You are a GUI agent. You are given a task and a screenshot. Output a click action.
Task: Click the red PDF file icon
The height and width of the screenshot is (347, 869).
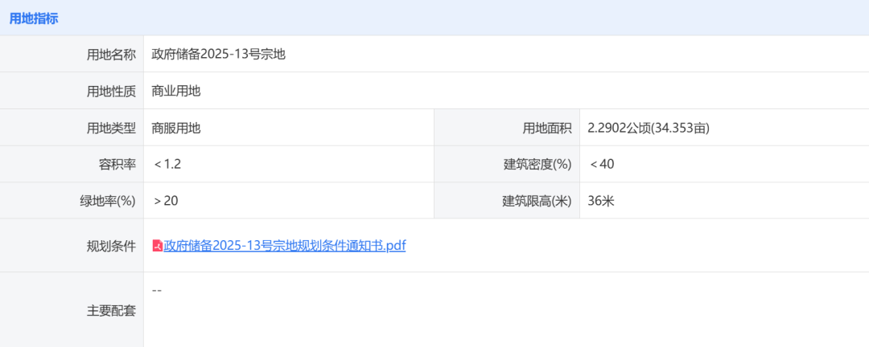pos(158,246)
